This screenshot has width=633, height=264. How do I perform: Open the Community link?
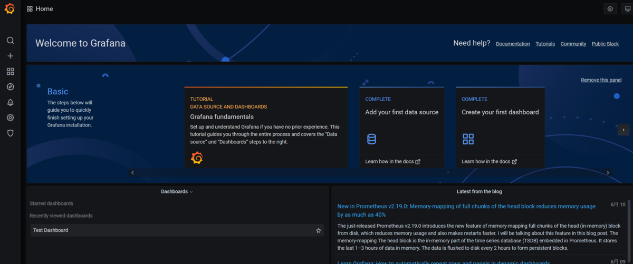(573, 44)
